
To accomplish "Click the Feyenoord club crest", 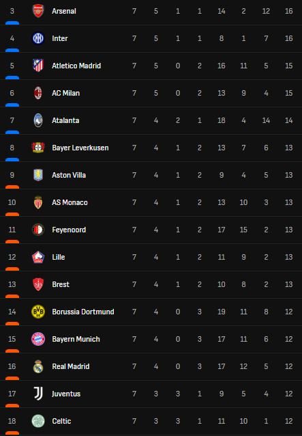I will [x=38, y=230].
